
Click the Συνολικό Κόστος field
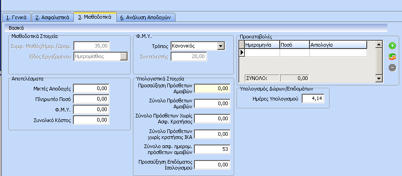(91, 120)
